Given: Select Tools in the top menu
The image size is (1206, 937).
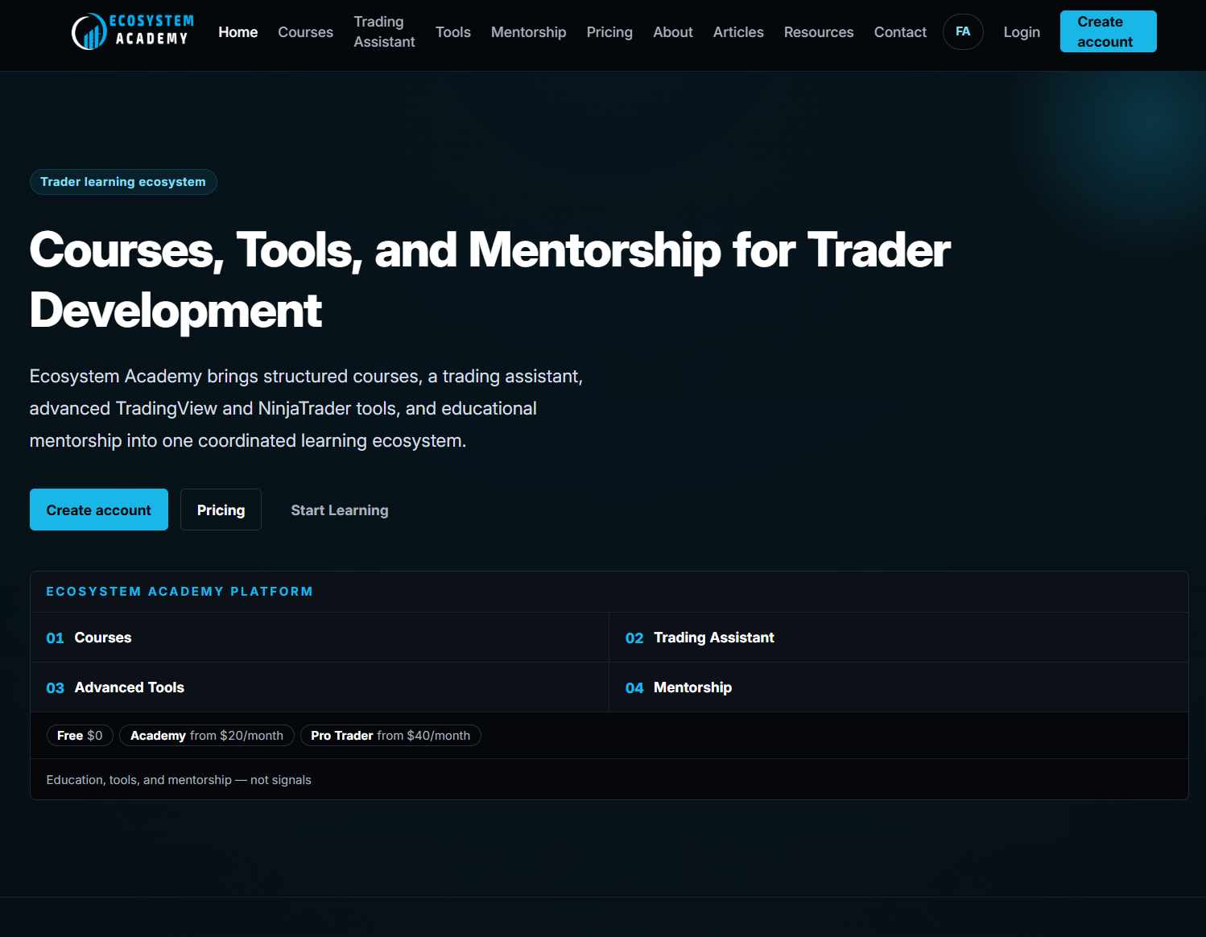Looking at the screenshot, I should point(453,32).
